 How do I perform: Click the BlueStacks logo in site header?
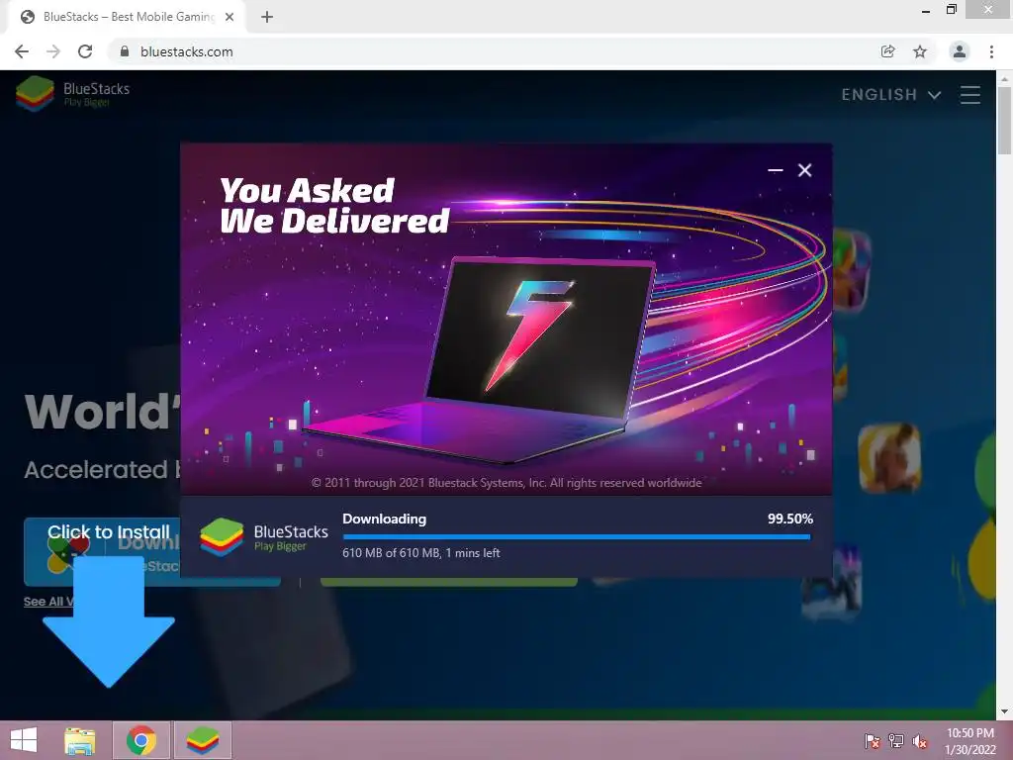(x=73, y=94)
